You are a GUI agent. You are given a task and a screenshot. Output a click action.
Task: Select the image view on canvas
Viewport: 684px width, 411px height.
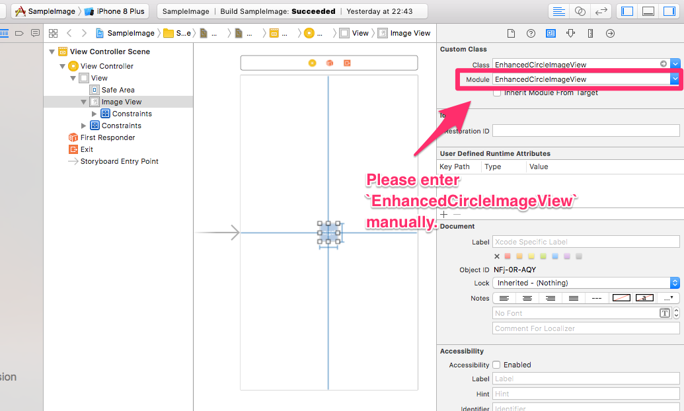329,233
